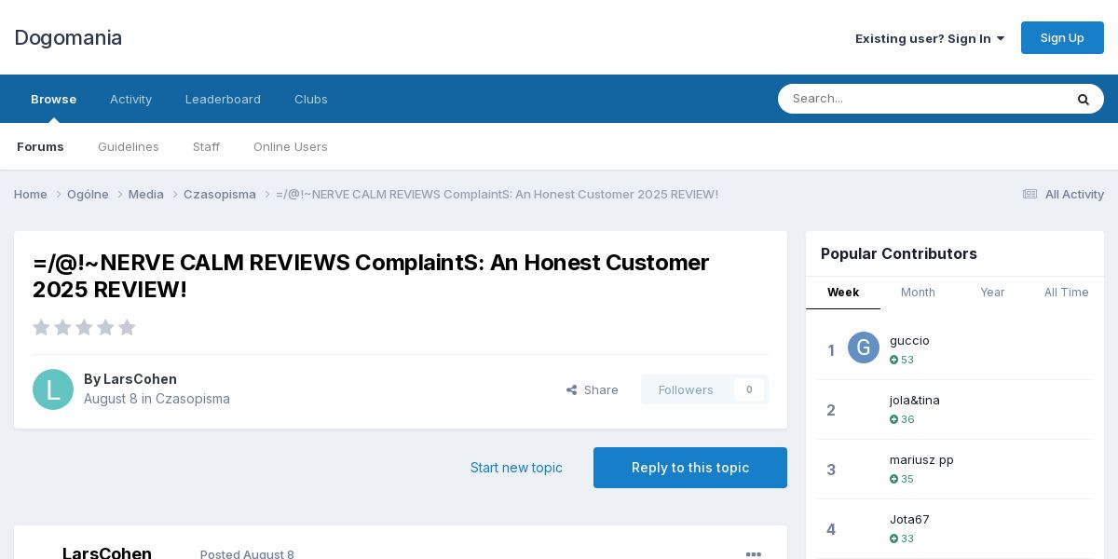Click mariusz pp's reputation score 35

pyautogui.click(x=902, y=479)
